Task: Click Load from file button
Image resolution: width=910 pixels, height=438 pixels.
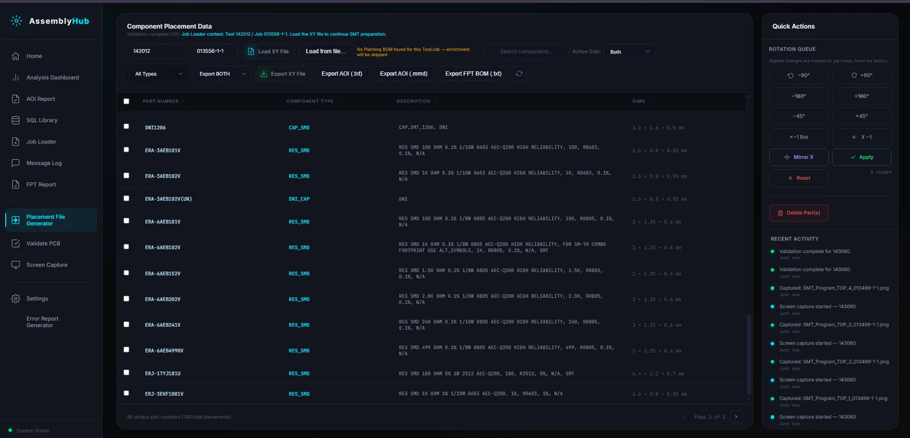Action: tap(325, 51)
